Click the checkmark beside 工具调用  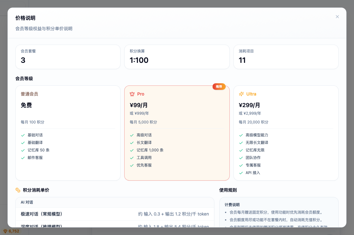coord(132,158)
